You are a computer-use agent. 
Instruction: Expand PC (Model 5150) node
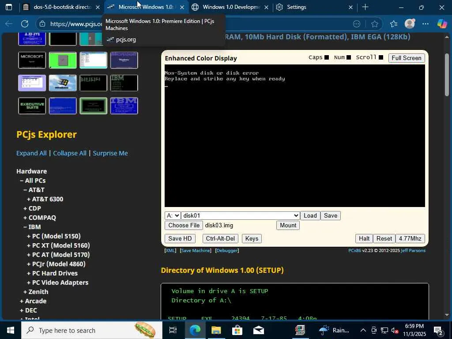(x=53, y=236)
